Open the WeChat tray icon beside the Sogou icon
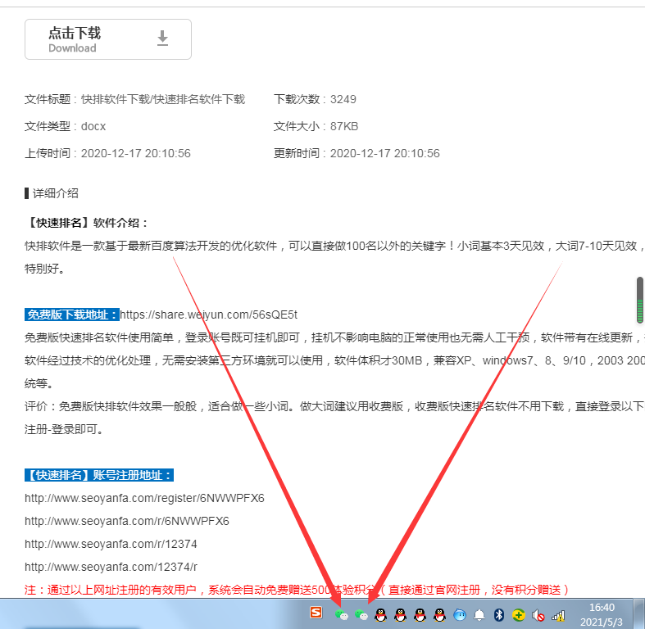 [342, 615]
